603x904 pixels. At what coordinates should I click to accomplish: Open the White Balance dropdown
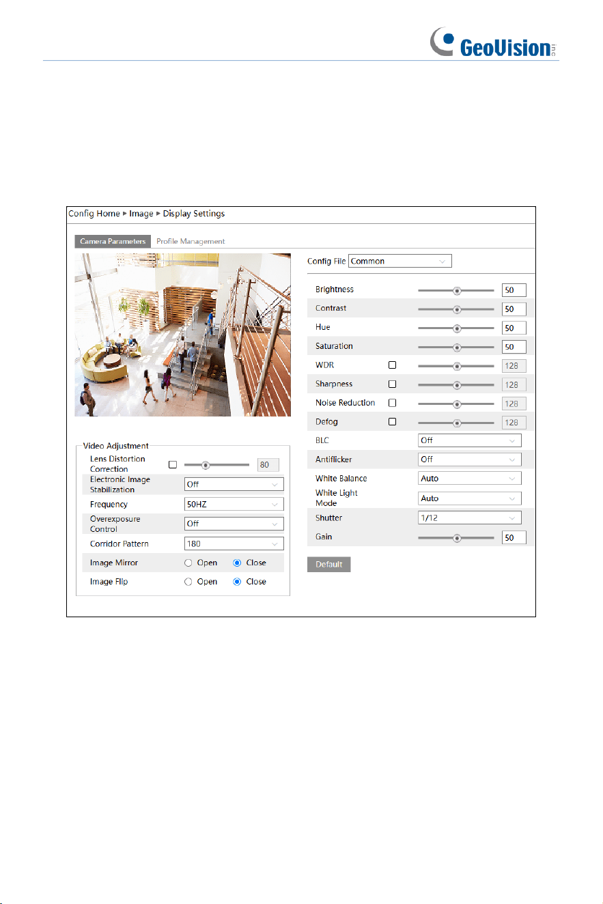[470, 479]
